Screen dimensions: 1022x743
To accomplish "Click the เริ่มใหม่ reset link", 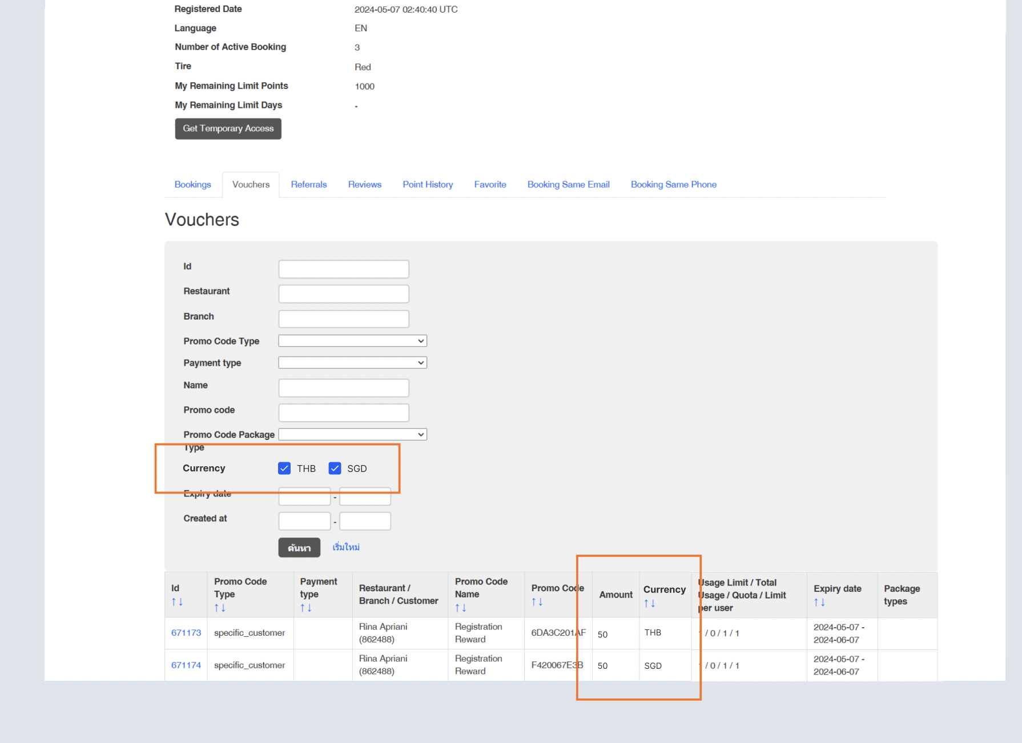I will coord(346,547).
